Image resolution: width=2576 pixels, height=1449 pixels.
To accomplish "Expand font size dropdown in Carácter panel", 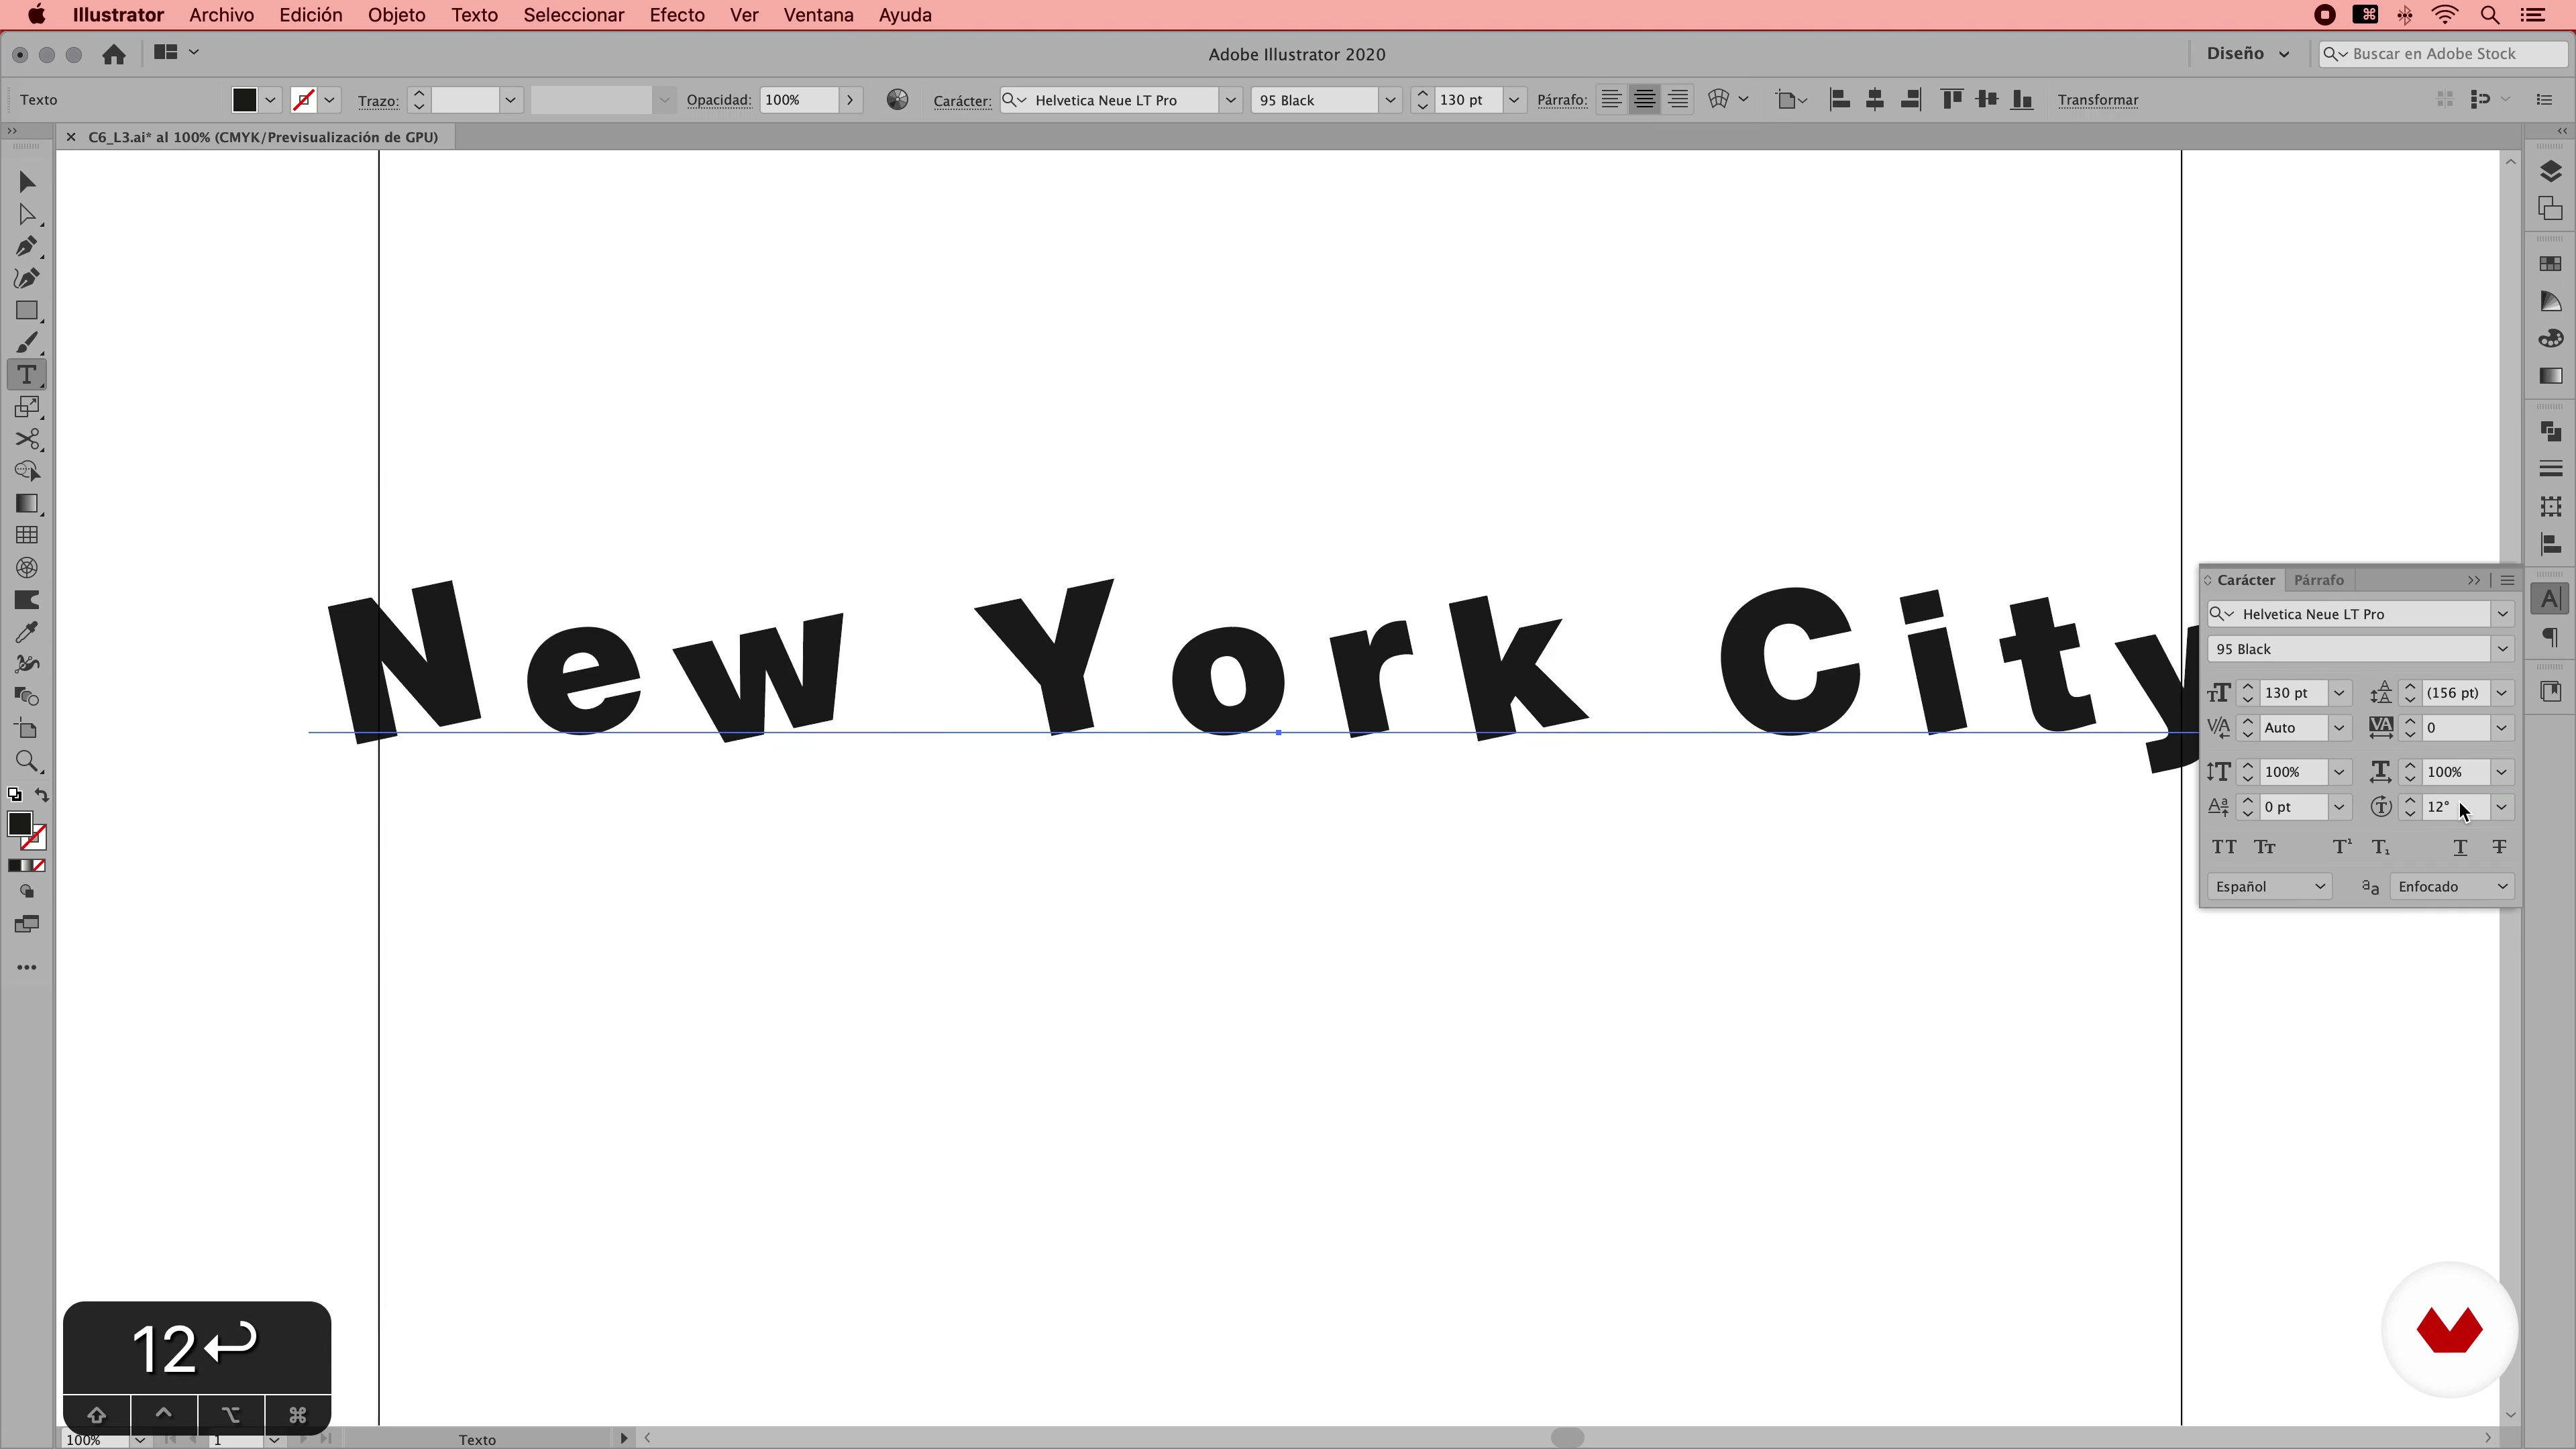I will tap(2339, 693).
